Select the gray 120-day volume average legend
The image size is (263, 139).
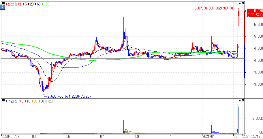[x=49, y=101]
